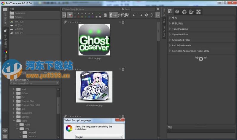Refresh the folder path with reload icon
237x140 pixels.
123,9
